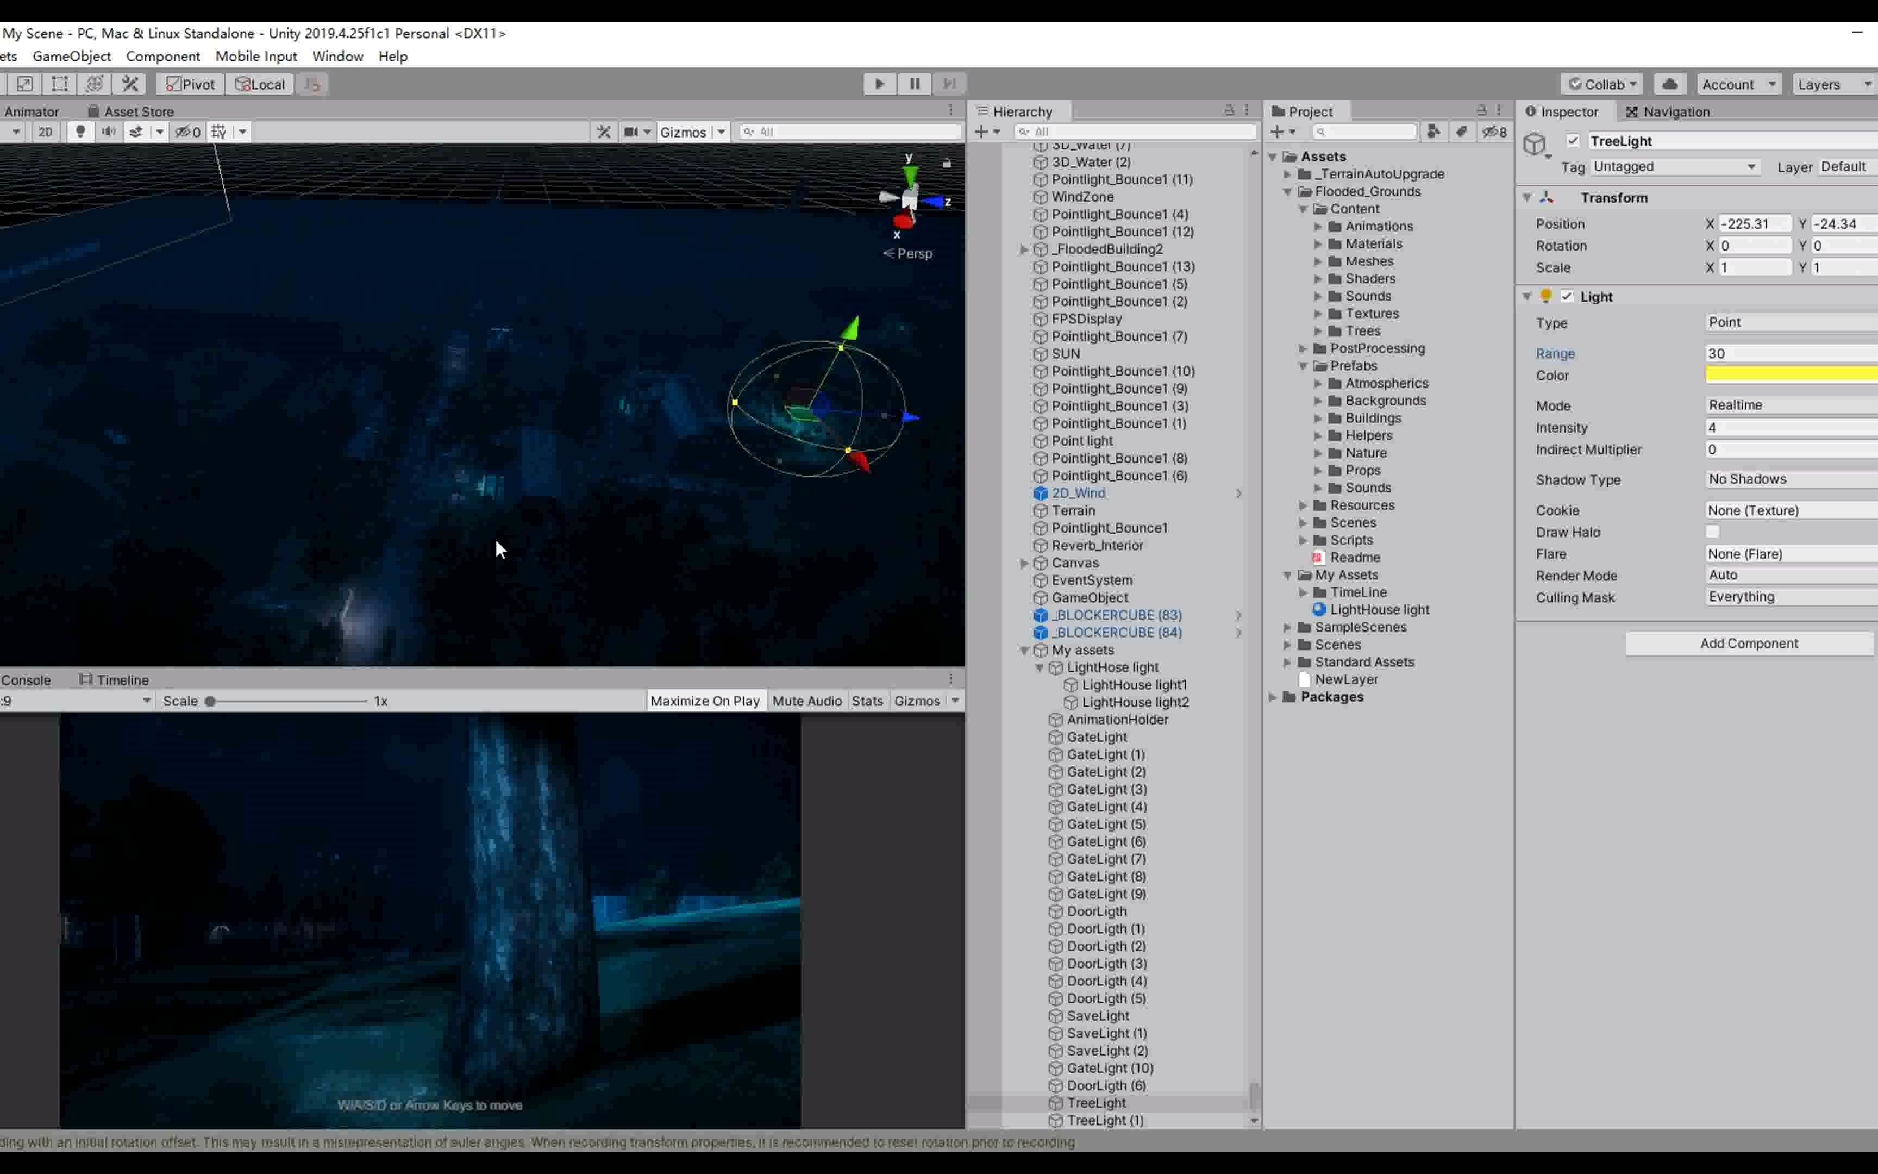Toggle scene lighting with the lightbulb icon
1878x1174 pixels.
point(80,131)
